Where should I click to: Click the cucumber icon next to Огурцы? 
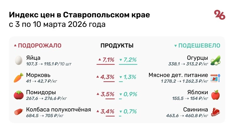(x=216, y=60)
